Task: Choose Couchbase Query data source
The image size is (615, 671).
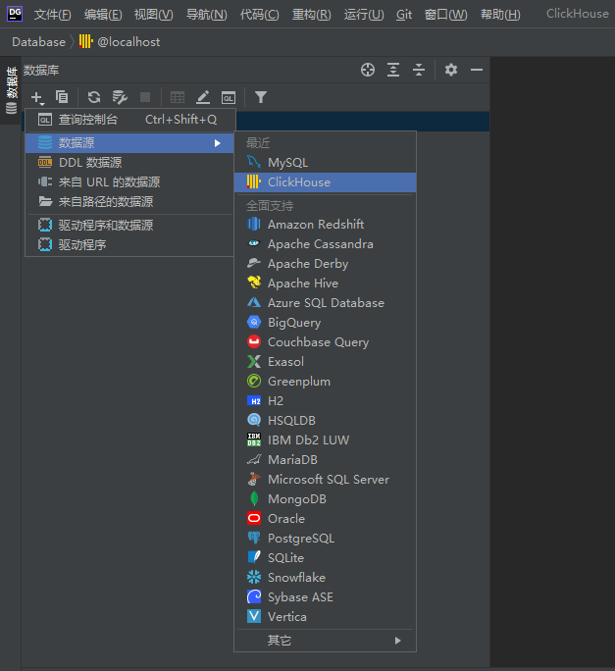Action: (326, 342)
